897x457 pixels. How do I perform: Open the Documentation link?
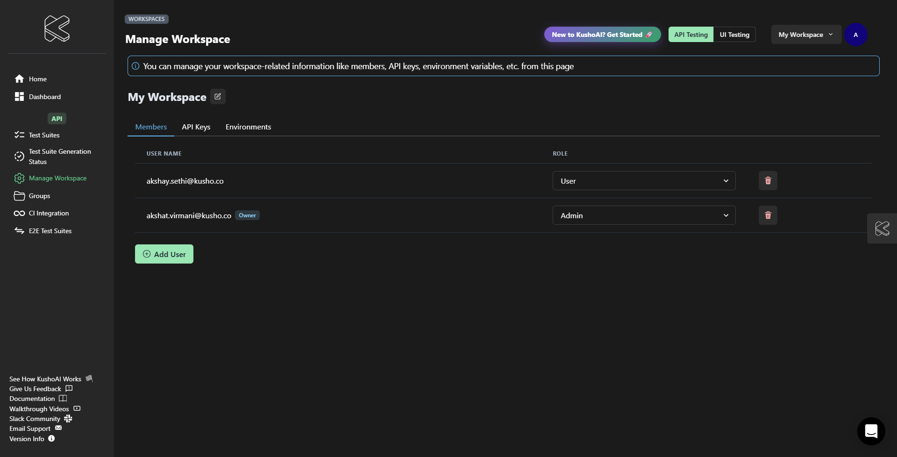pyautogui.click(x=32, y=399)
